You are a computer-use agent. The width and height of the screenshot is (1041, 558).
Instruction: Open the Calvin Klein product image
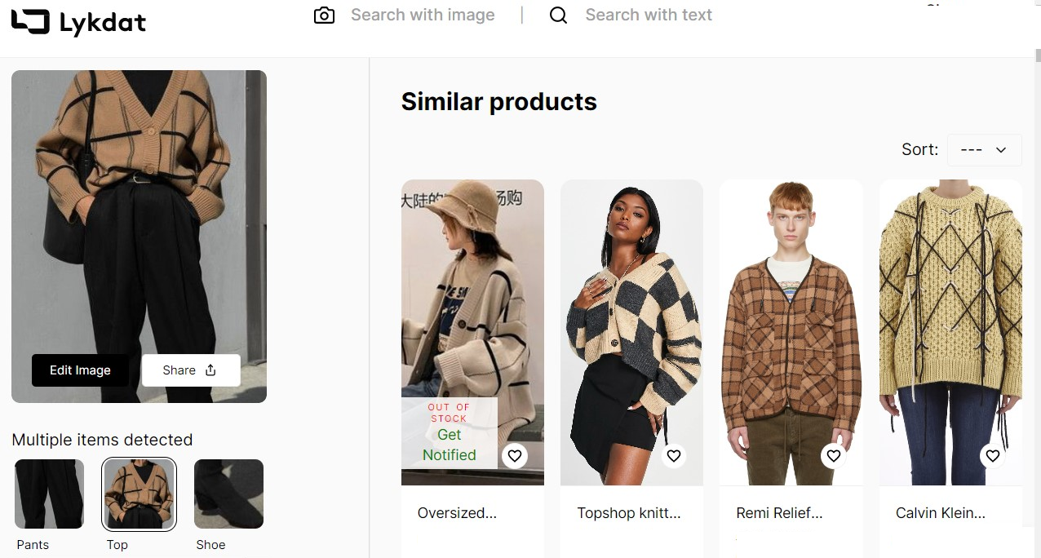point(950,326)
